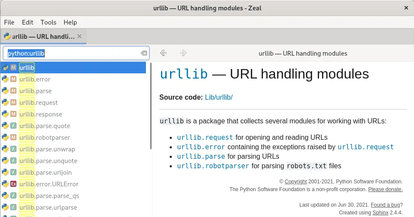Image resolution: width=414 pixels, height=217 pixels.
Task: Click the function icon beside urllib.parse.unquote
Action: pyautogui.click(x=13, y=160)
